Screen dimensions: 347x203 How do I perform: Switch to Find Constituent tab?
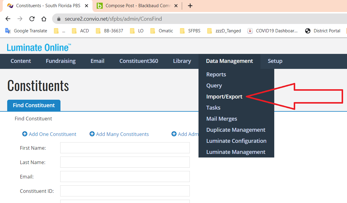34,105
